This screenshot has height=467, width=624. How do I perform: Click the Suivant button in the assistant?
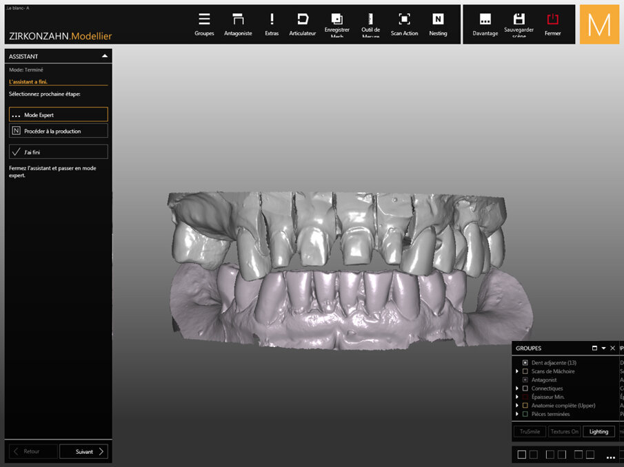(x=83, y=452)
